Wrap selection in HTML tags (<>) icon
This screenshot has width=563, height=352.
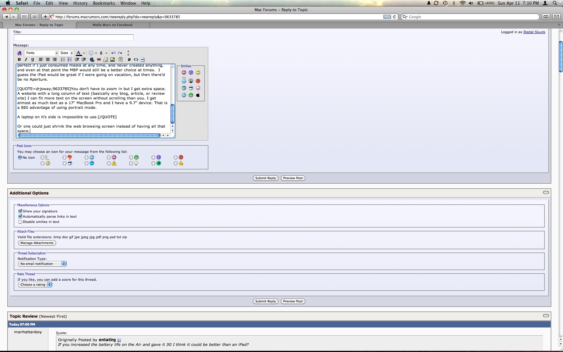point(136,60)
